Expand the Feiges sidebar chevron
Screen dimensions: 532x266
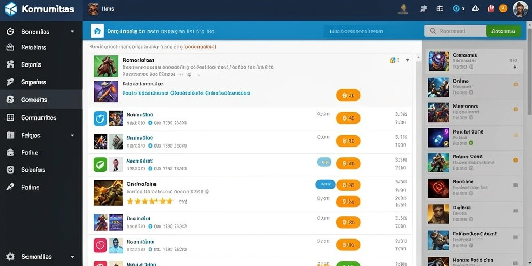pyautogui.click(x=72, y=135)
